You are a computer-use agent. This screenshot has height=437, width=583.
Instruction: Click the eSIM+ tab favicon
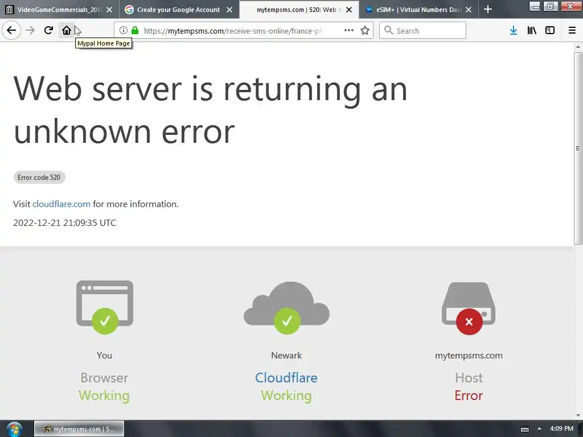click(x=369, y=10)
